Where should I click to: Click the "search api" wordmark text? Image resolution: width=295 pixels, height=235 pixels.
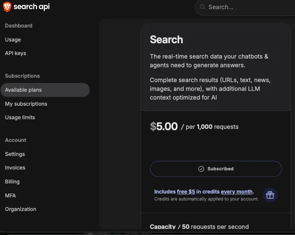(x=32, y=7)
